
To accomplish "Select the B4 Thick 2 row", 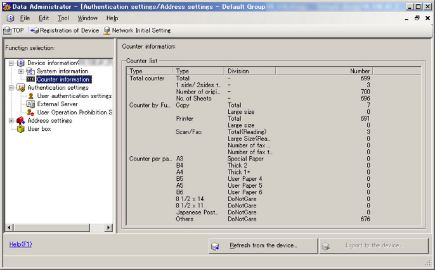I will point(250,166).
